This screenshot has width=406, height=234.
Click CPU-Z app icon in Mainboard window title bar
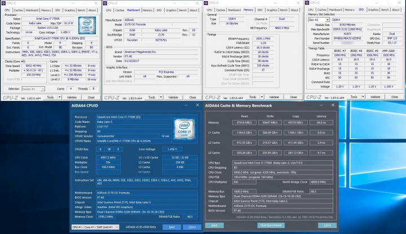click(105, 3)
